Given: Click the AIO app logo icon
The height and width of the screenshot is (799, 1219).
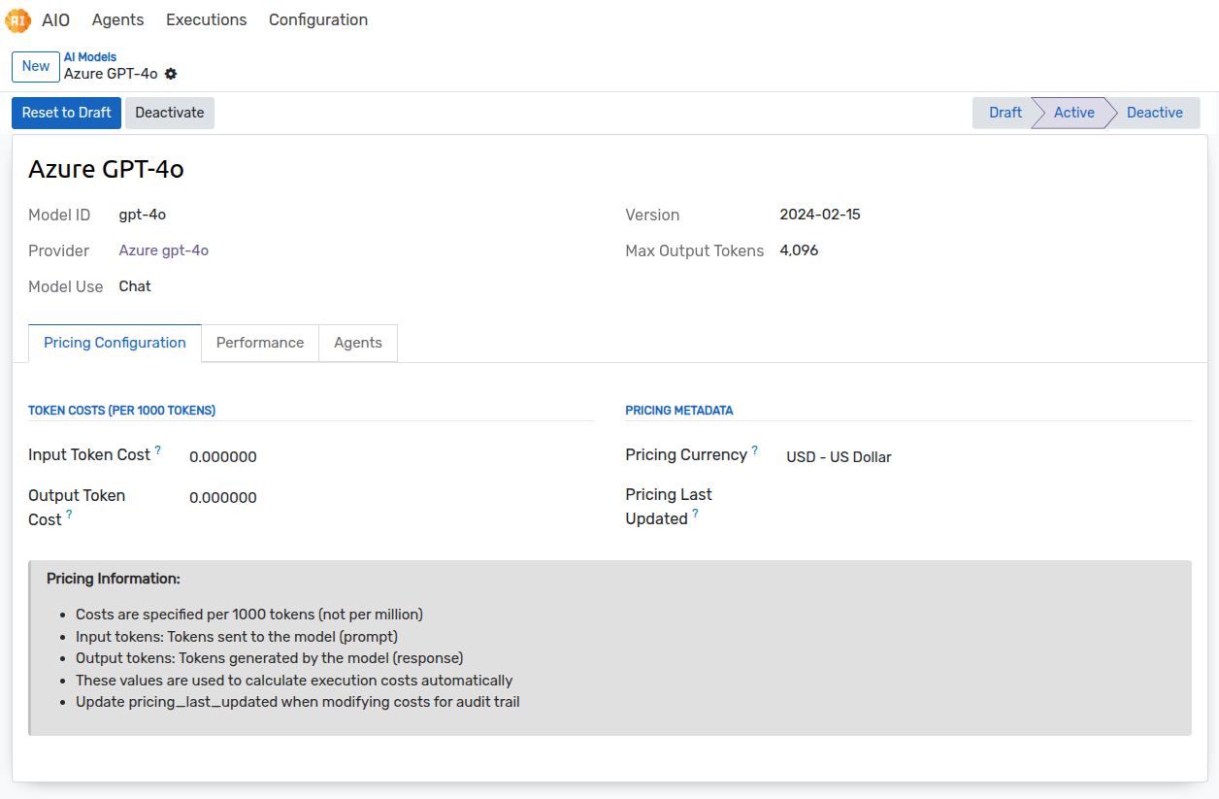Looking at the screenshot, I should click(x=17, y=19).
